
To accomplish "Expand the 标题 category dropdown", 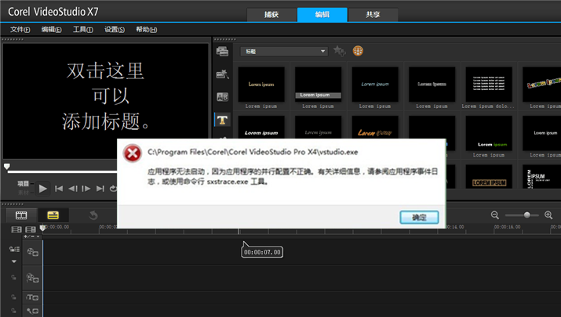I will 284,52.
